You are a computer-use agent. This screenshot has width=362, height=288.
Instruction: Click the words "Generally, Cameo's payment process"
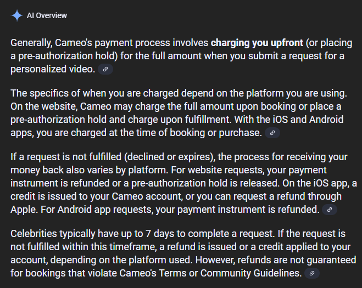tap(91, 43)
